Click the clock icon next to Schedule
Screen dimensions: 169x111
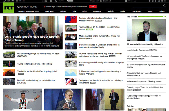(110, 1)
